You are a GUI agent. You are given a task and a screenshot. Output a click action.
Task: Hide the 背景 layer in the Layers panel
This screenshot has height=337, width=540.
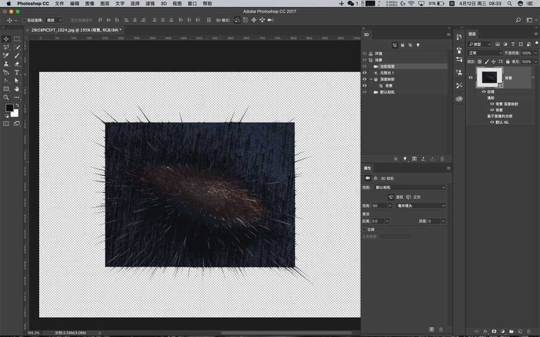471,78
